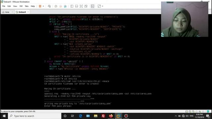Click the 'Generating a 2048 bit RSA private key' line
212x119 pixels.
pos(67,96)
